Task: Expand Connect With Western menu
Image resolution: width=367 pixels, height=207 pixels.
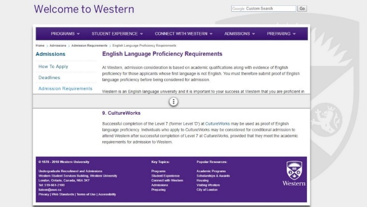Action: [x=183, y=34]
